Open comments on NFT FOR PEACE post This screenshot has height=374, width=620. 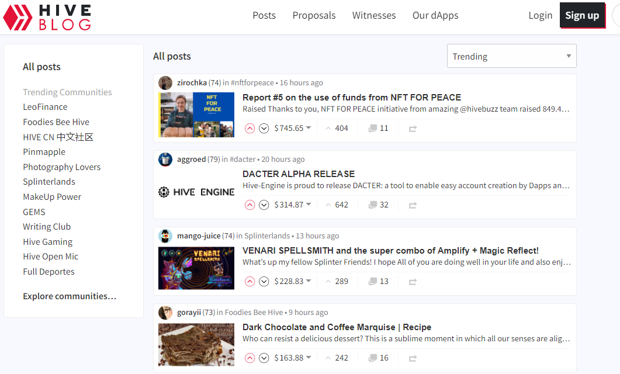click(x=379, y=128)
